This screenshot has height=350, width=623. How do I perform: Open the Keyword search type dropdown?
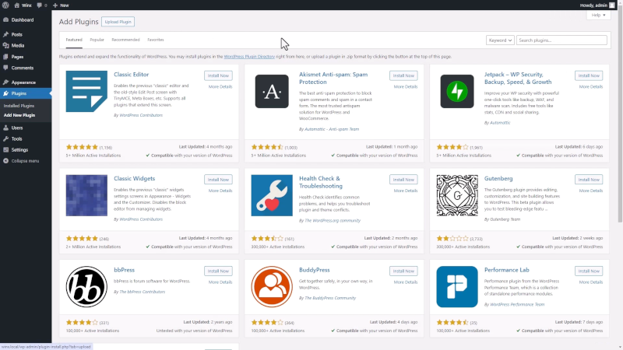coord(500,40)
